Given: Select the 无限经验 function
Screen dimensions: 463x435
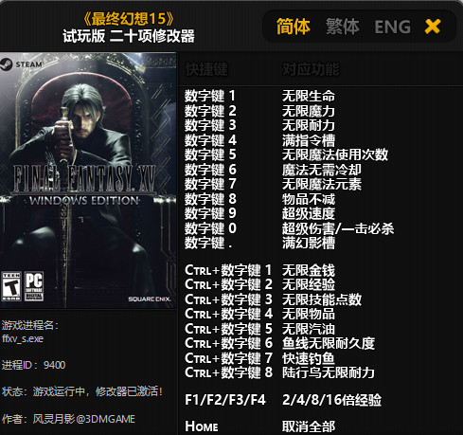Looking at the screenshot, I should 309,284.
